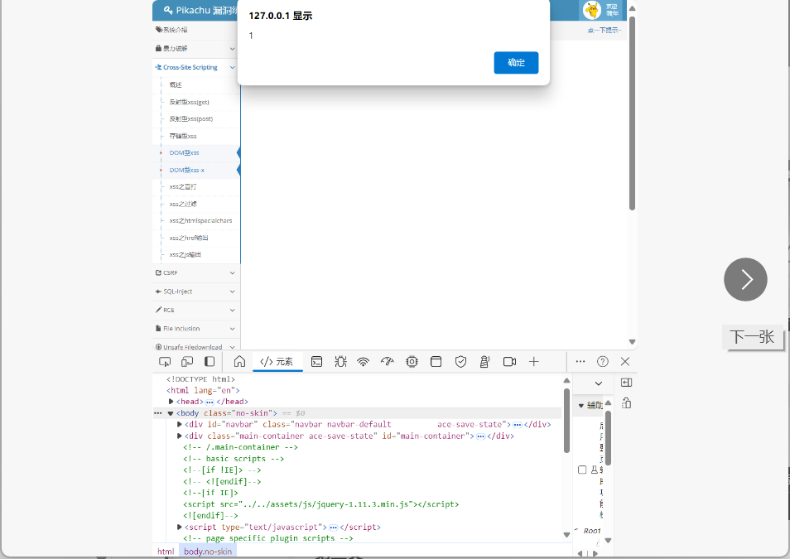Toggle the styles sidebar pane icon
Screen dimensions: 790x559
[x=626, y=383]
